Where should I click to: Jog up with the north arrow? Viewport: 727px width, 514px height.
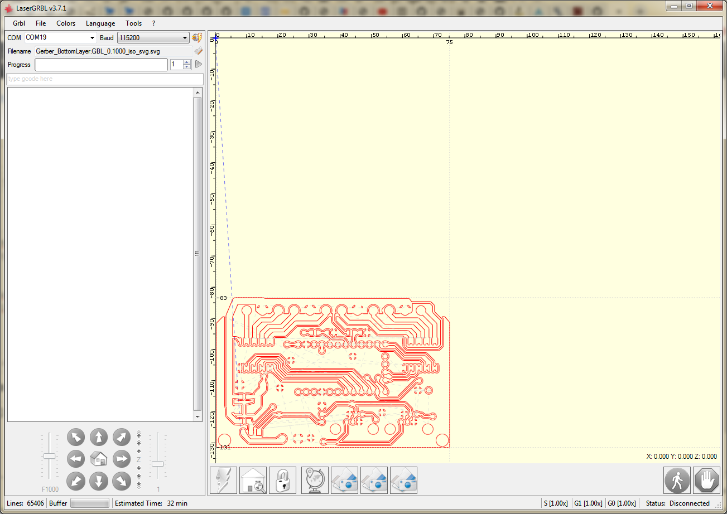point(99,437)
